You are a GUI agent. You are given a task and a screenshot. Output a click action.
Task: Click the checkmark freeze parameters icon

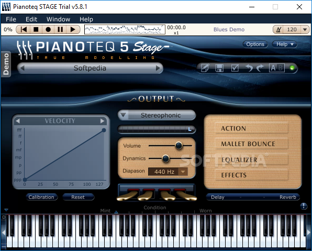(235, 68)
